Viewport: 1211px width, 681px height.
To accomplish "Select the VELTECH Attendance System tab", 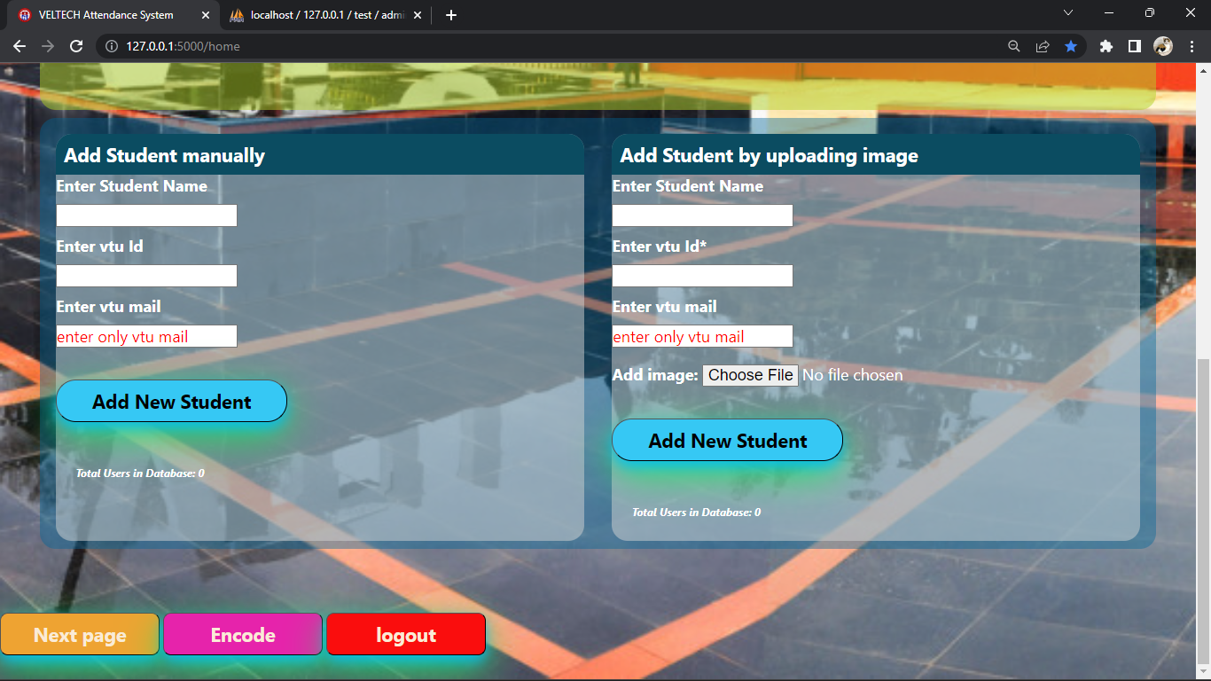I will click(x=106, y=14).
